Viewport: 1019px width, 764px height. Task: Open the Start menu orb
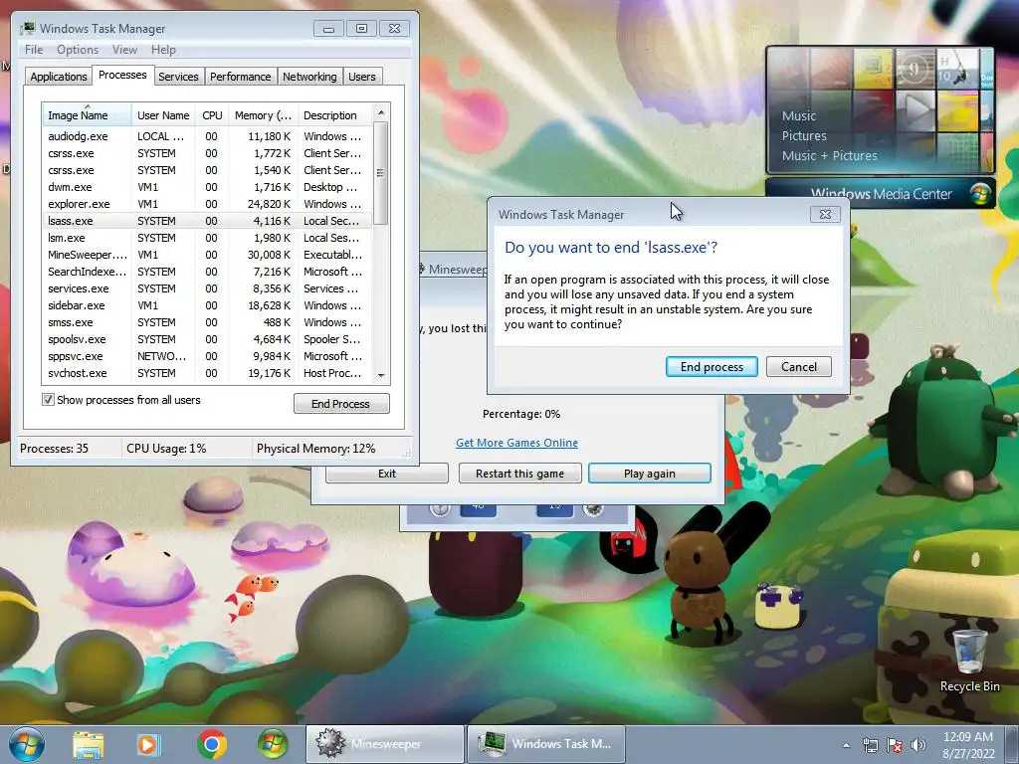point(27,744)
